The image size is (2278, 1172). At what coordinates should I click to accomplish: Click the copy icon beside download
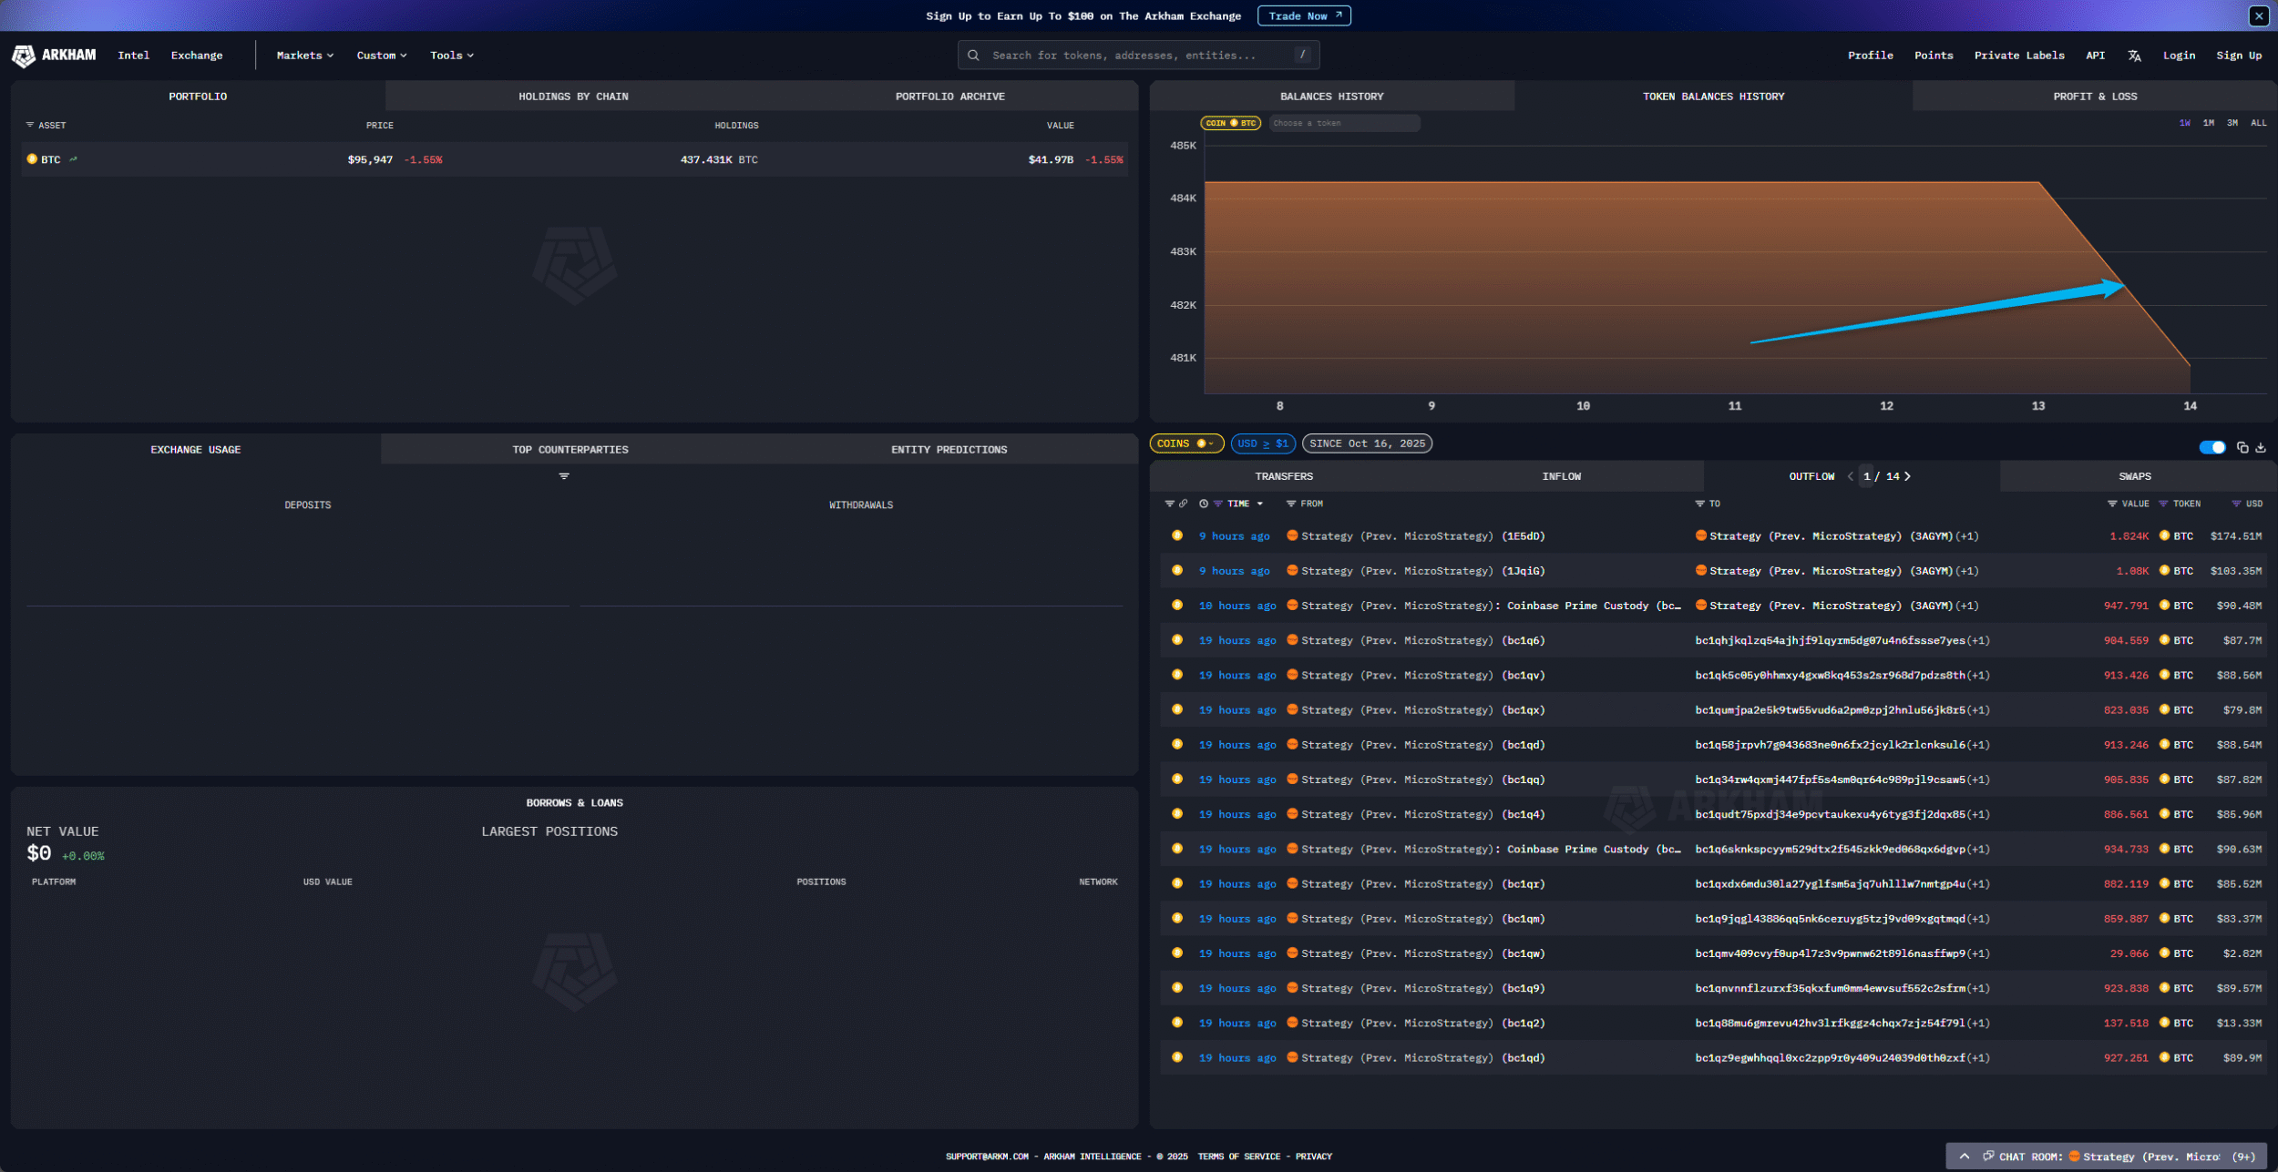[x=2242, y=447]
